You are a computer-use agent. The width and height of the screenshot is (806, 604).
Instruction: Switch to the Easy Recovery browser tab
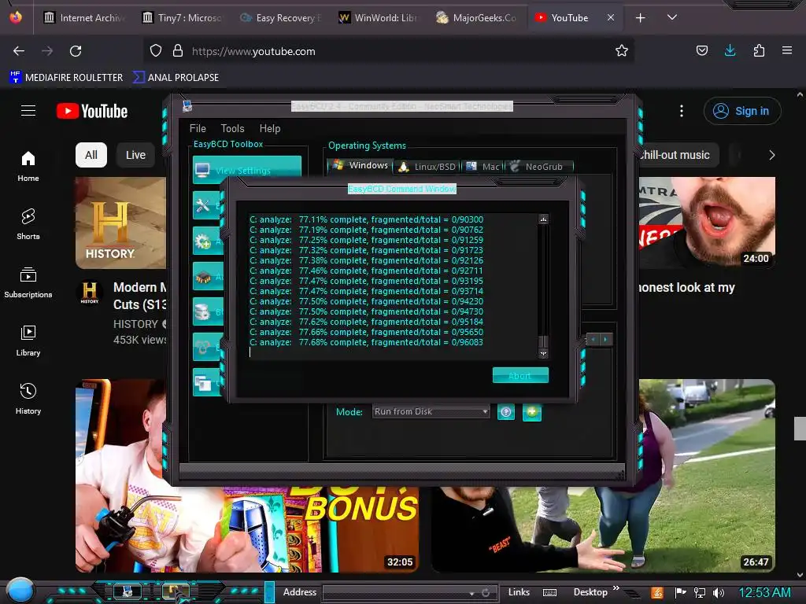[x=281, y=18]
